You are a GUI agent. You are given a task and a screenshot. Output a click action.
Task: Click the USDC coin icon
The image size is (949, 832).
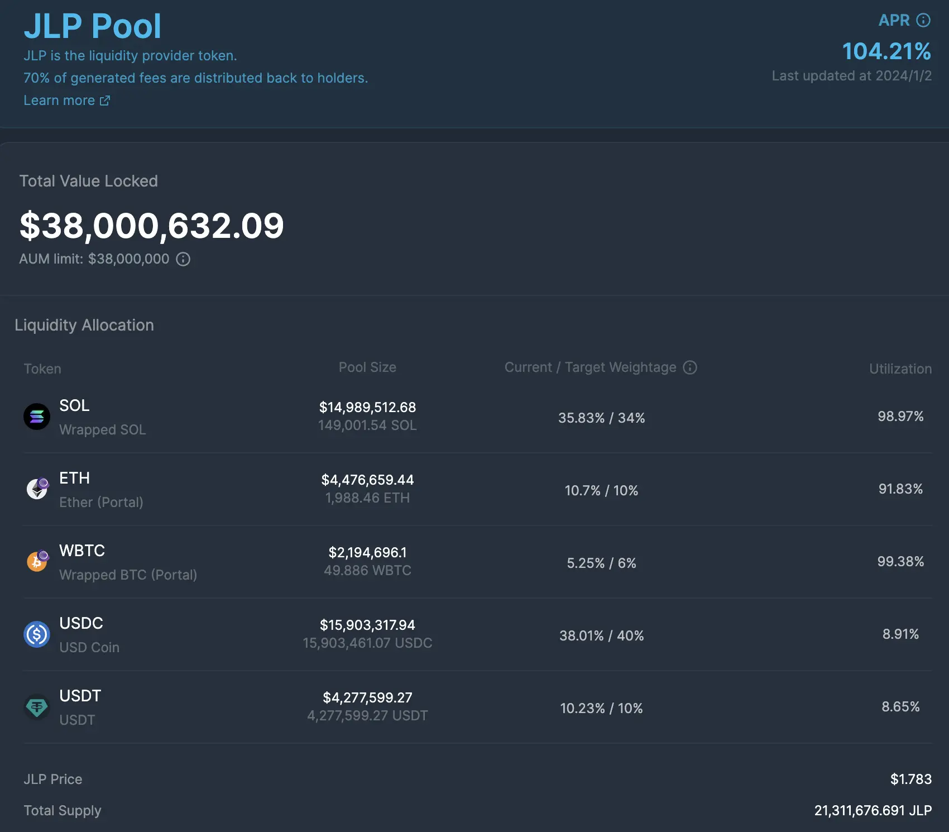pos(36,634)
